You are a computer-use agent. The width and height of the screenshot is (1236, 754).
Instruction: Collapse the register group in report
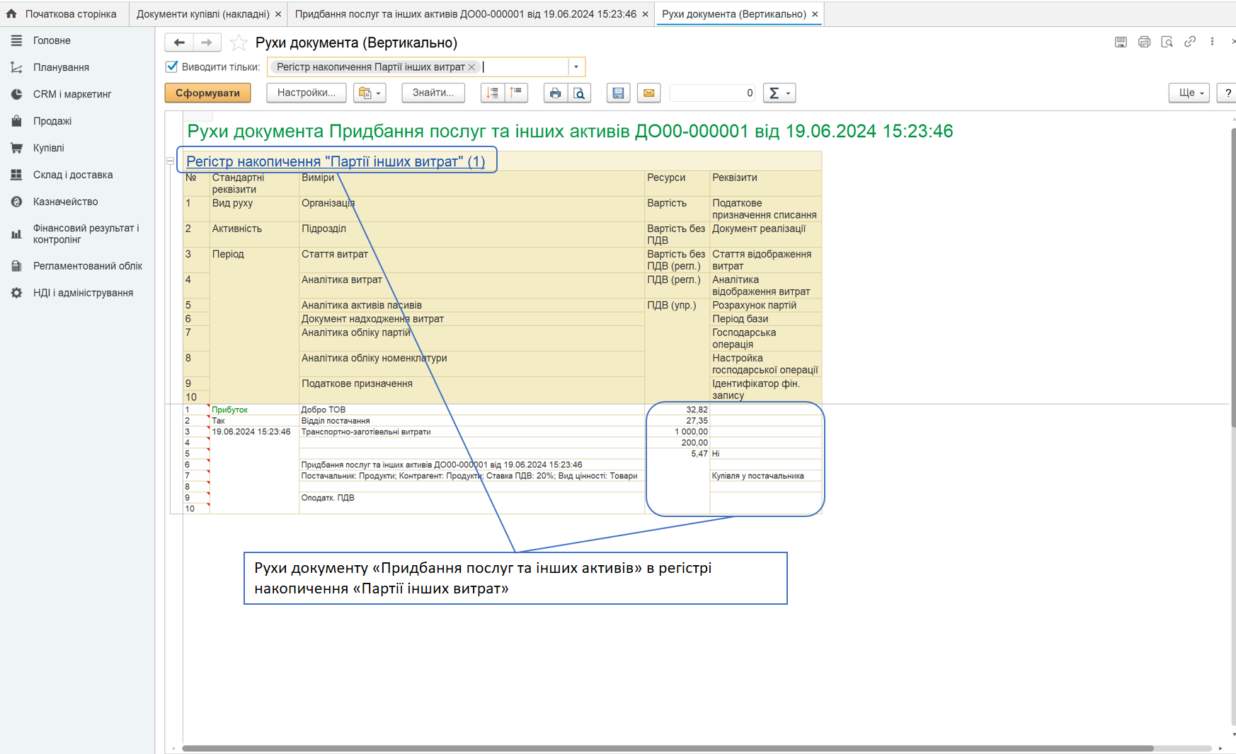coord(170,161)
